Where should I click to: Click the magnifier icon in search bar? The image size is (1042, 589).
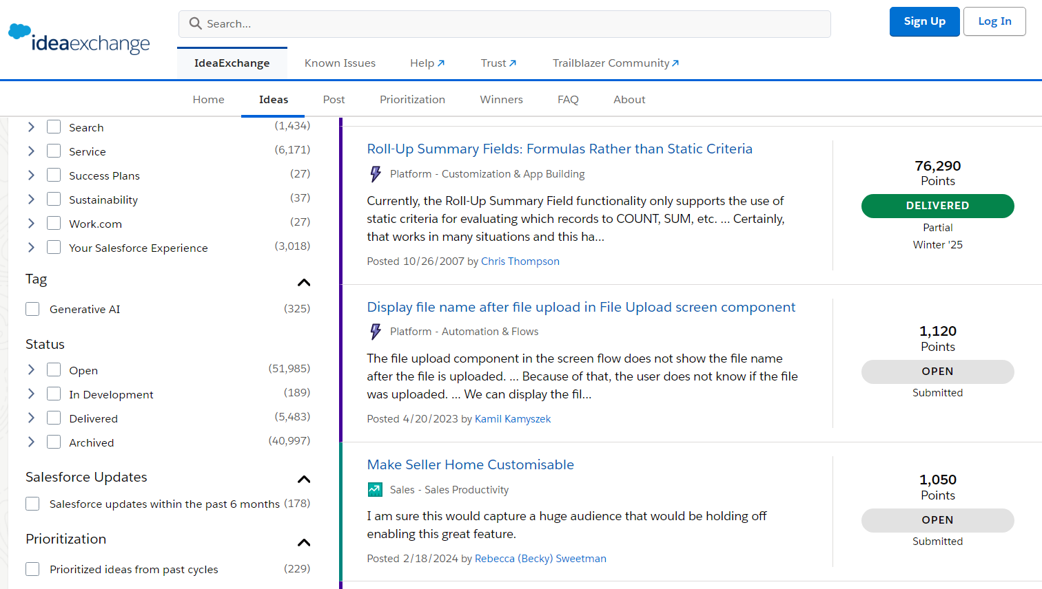(x=196, y=23)
